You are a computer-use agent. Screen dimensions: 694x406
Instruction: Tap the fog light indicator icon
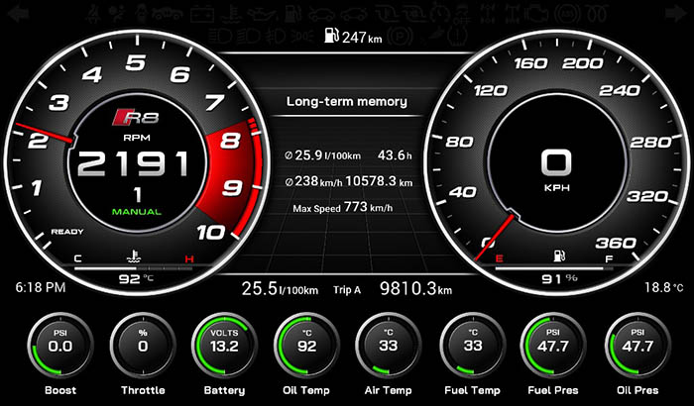click(x=275, y=36)
